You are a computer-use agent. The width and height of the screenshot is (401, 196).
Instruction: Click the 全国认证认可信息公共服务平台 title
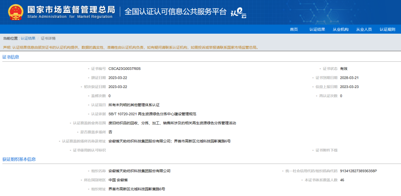pyautogui.click(x=175, y=12)
